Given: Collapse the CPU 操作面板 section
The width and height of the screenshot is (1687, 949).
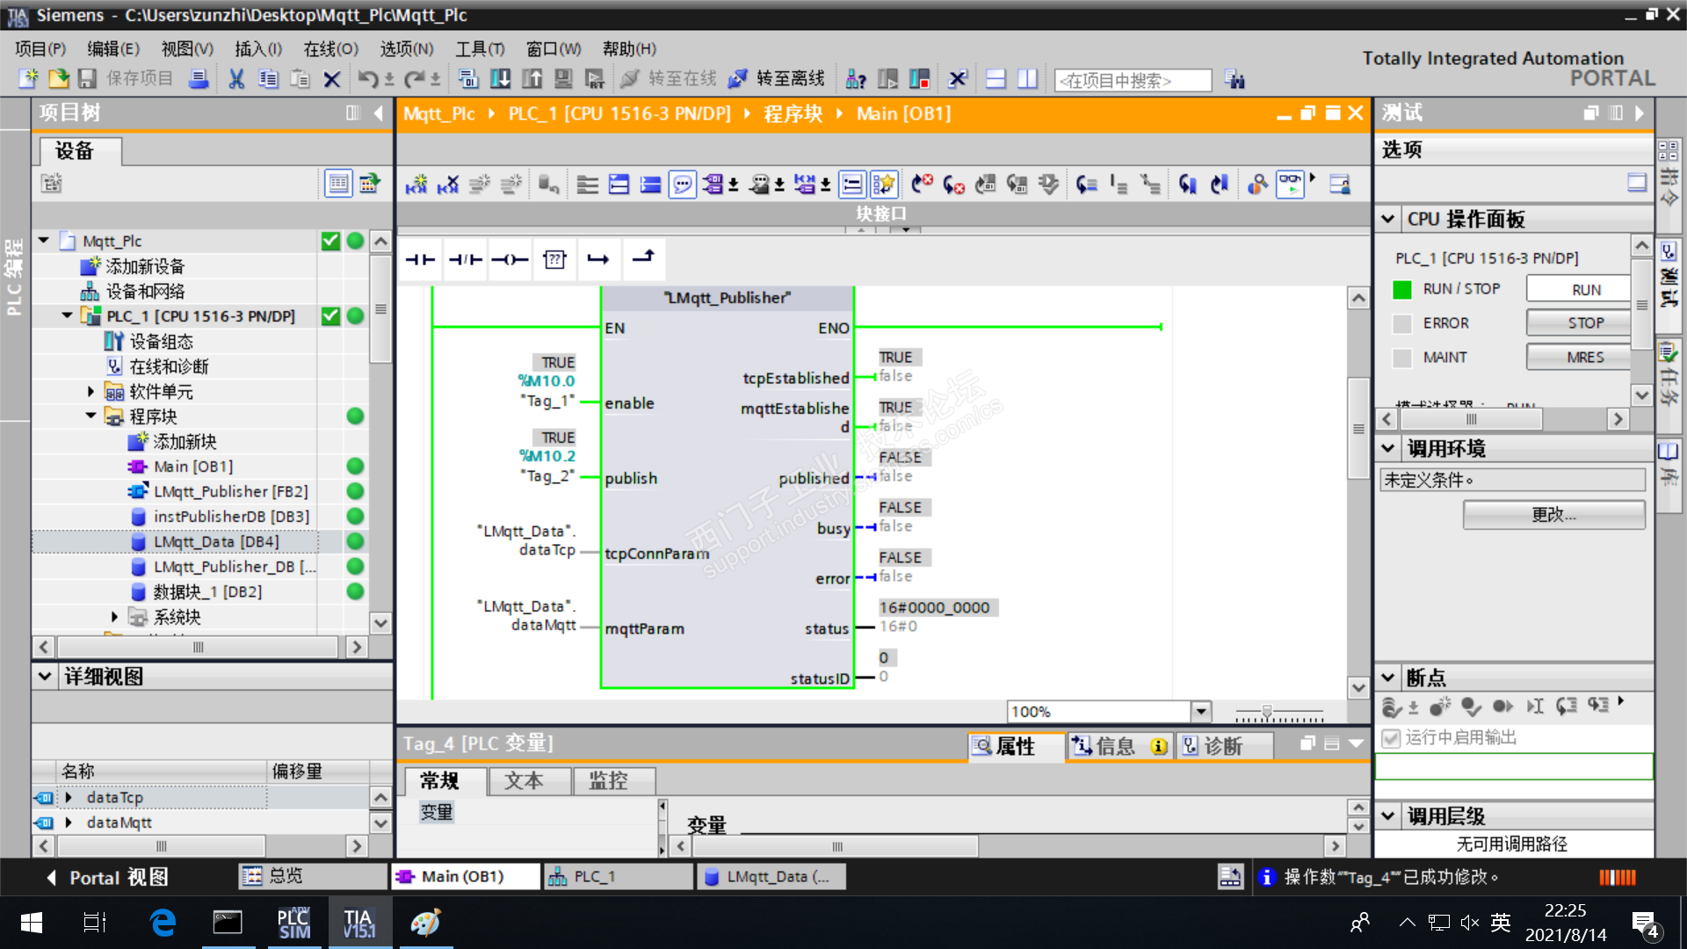Looking at the screenshot, I should [x=1388, y=219].
